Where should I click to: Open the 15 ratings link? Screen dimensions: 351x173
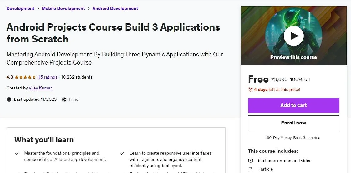coord(48,77)
